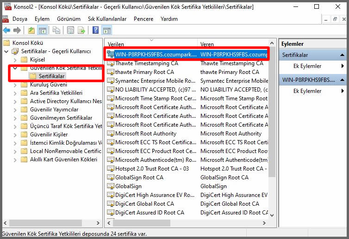Open the Görünüm menu
This screenshot has height=239, width=349.
pos(69,19)
